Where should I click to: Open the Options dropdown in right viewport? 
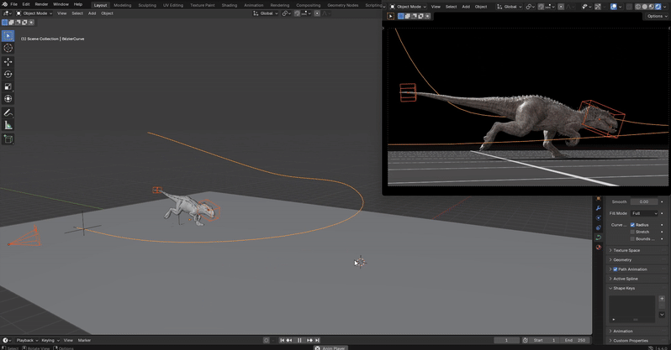657,16
